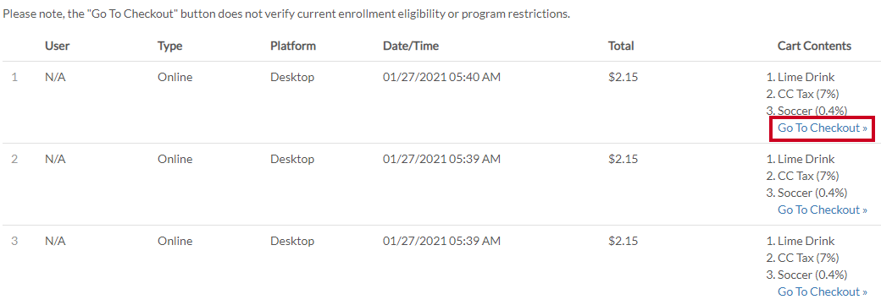Select row number 3

click(14, 241)
